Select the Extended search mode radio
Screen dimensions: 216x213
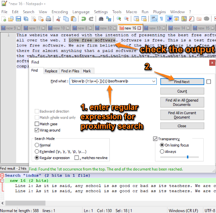pos(37,152)
